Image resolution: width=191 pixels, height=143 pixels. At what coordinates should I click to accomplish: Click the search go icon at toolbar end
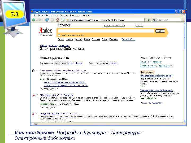(x=183, y=20)
